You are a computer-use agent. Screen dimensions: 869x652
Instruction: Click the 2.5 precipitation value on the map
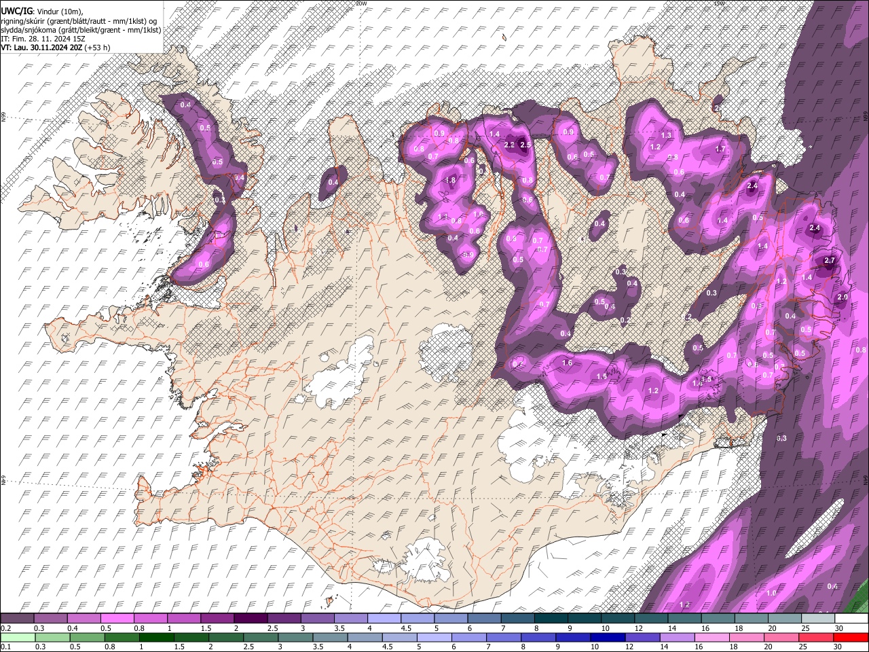525,145
